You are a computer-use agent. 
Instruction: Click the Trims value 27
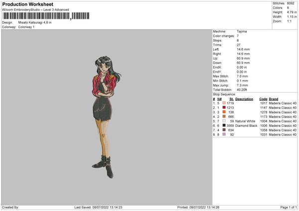point(239,45)
